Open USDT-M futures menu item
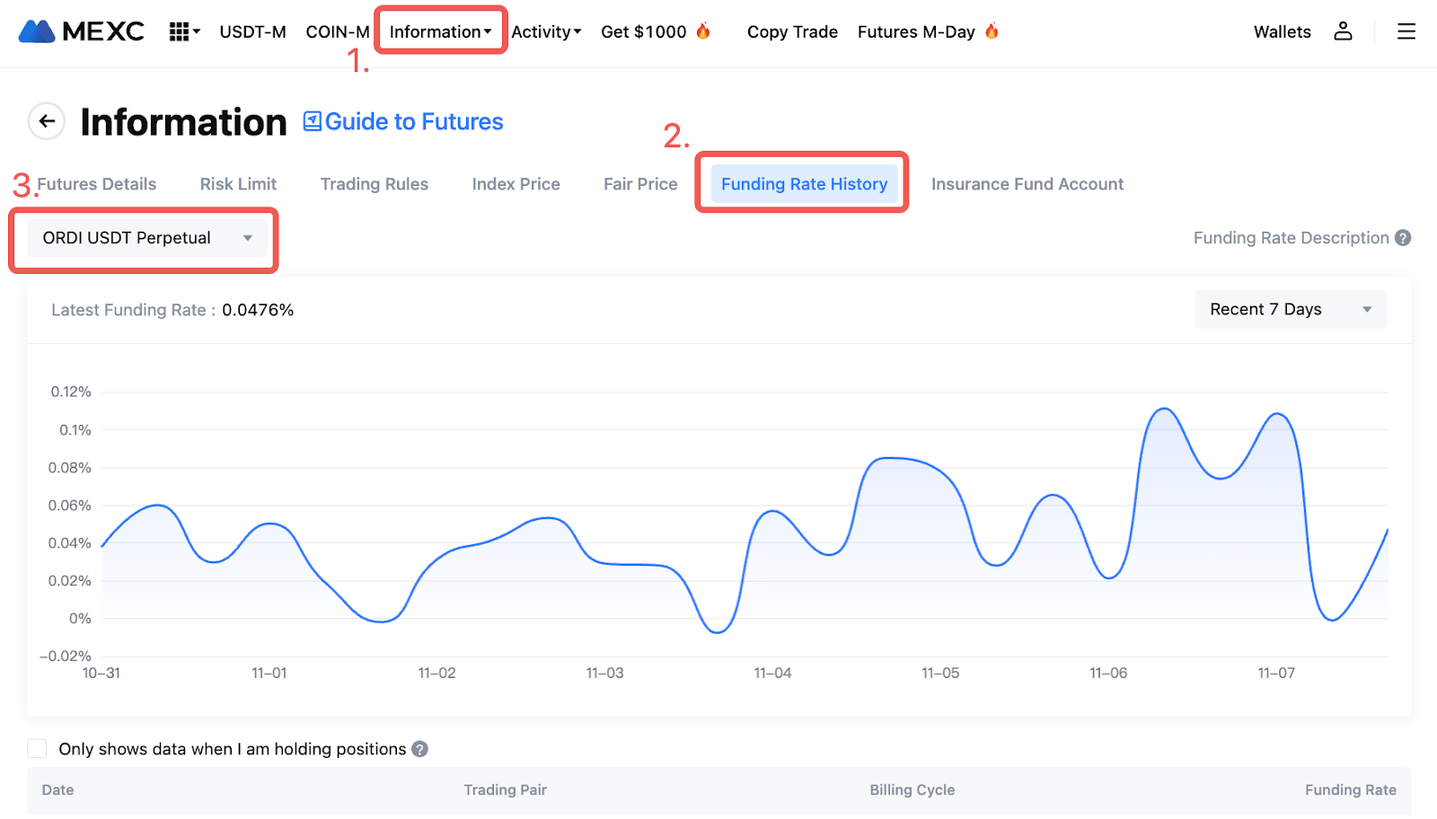Screen dimensions: 1437x819 [252, 31]
